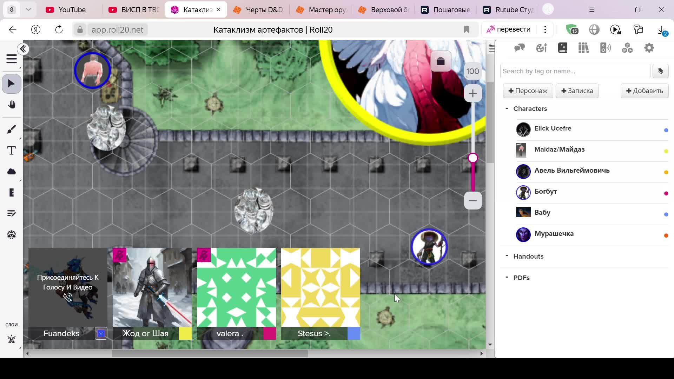This screenshot has height=379, width=674.
Task: Open the Settings gear tab
Action: [649, 48]
